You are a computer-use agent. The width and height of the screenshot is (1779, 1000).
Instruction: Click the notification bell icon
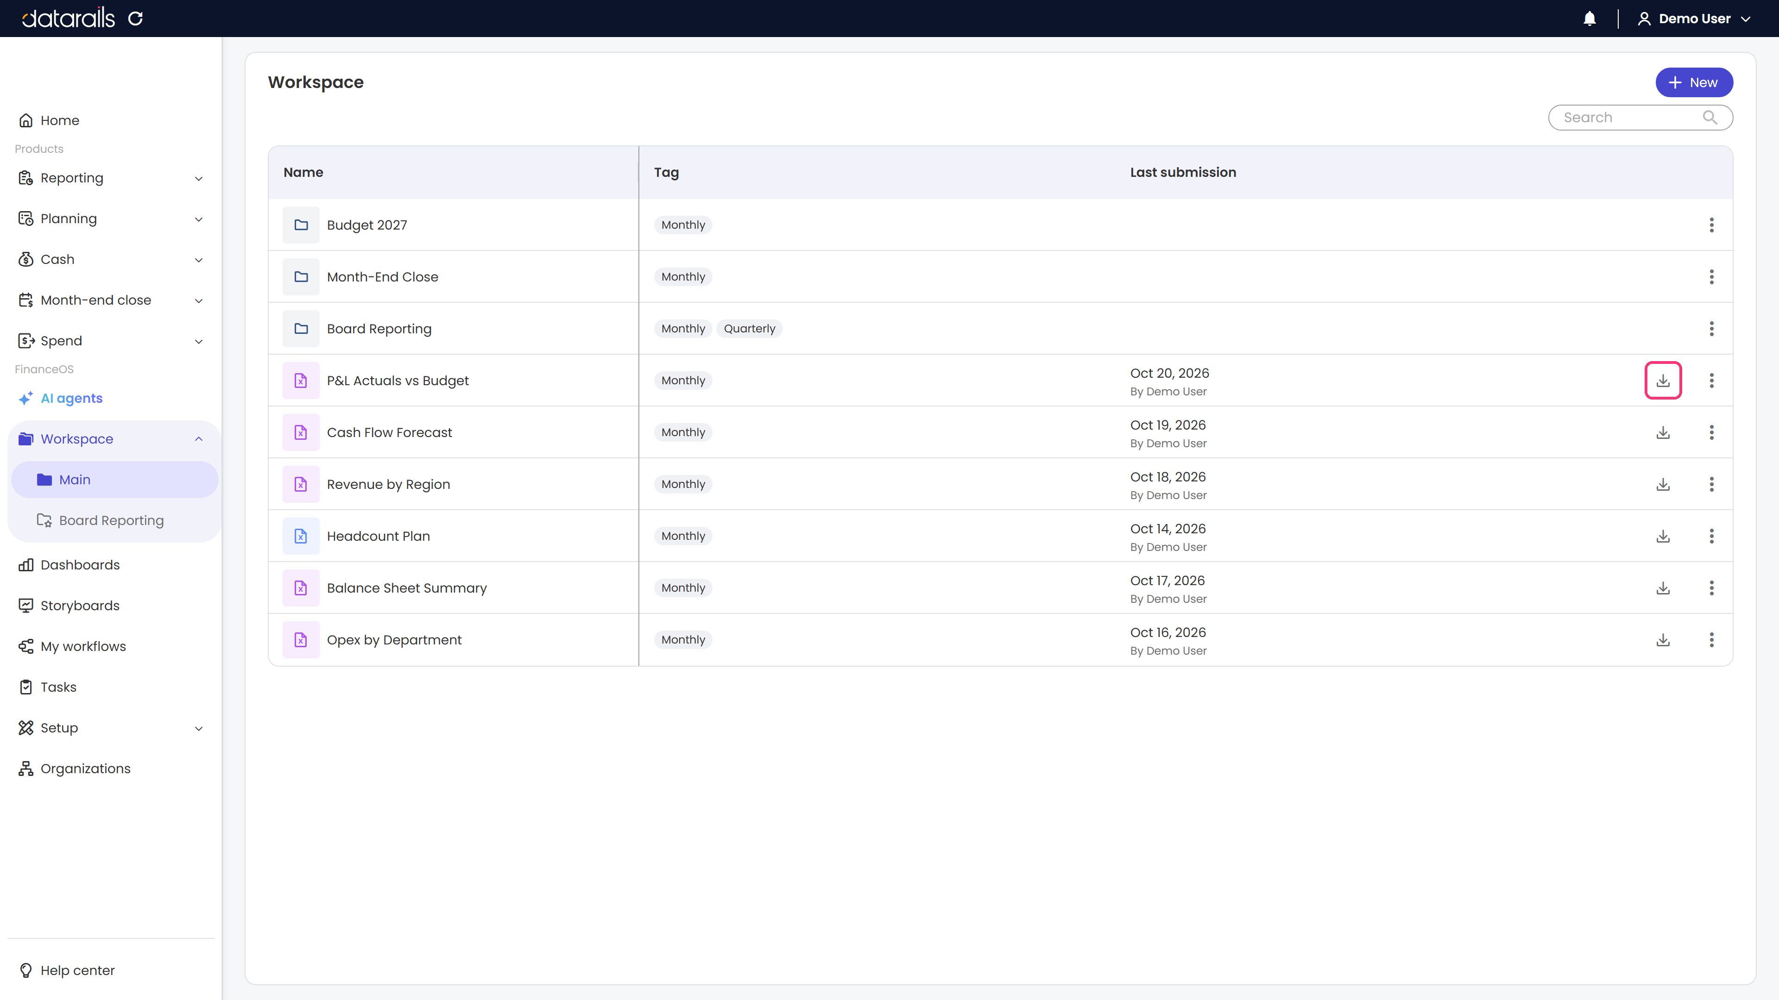pyautogui.click(x=1589, y=19)
